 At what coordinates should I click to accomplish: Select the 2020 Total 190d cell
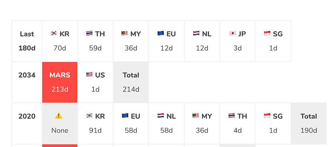click(309, 123)
